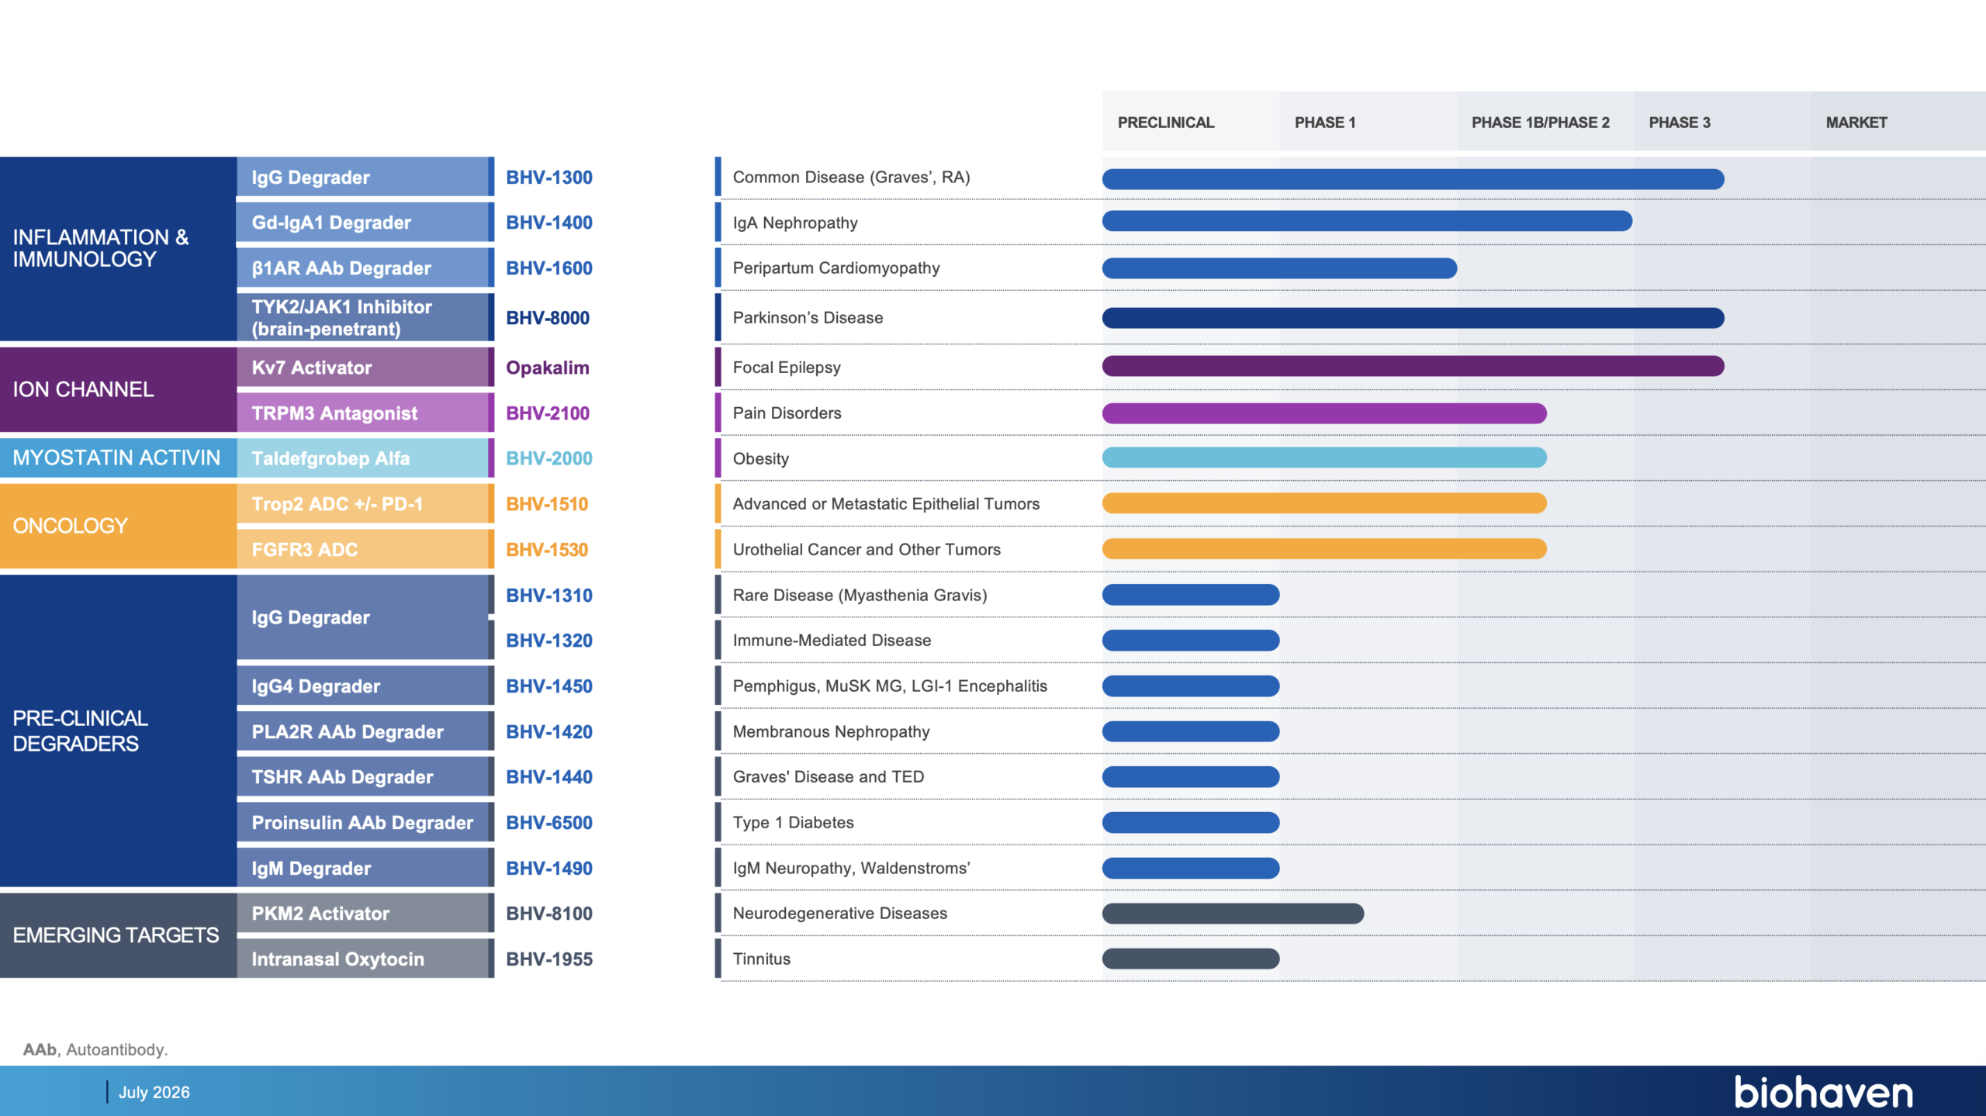Viewport: 1986px width, 1116px height.
Task: Click the Urothelial Cancer orange progress bar
Action: [1324, 549]
